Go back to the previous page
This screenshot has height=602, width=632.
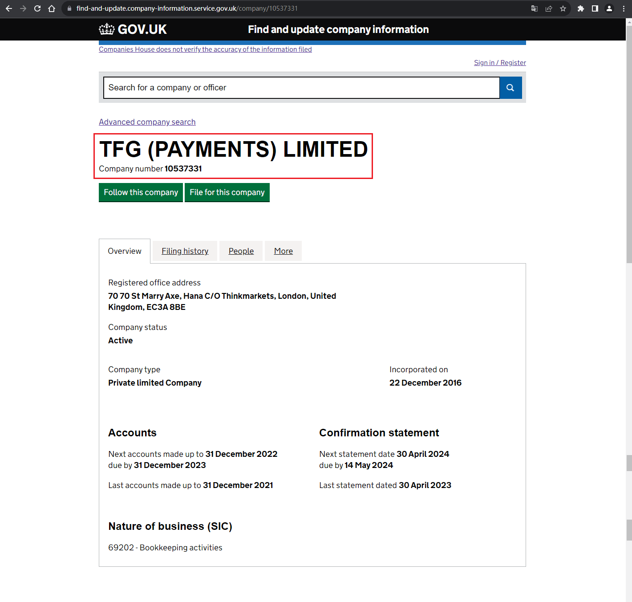click(9, 8)
